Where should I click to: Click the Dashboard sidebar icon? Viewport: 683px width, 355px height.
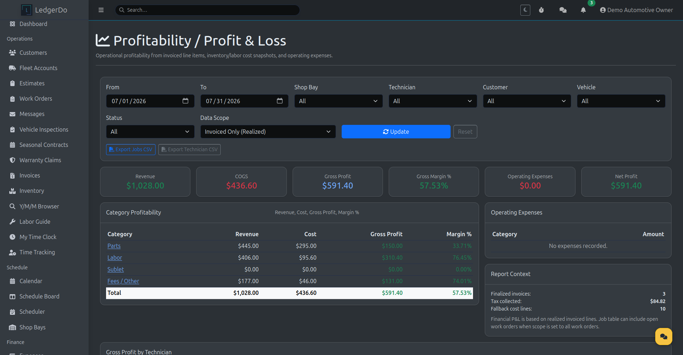12,24
